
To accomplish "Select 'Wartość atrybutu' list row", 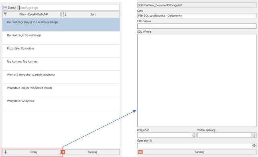I will (x=61, y=77).
